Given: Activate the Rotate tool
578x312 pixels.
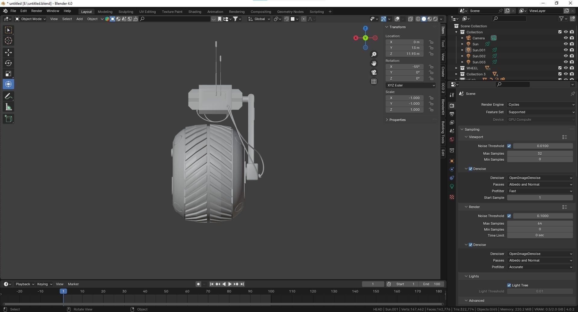Looking at the screenshot, I should pyautogui.click(x=8, y=63).
